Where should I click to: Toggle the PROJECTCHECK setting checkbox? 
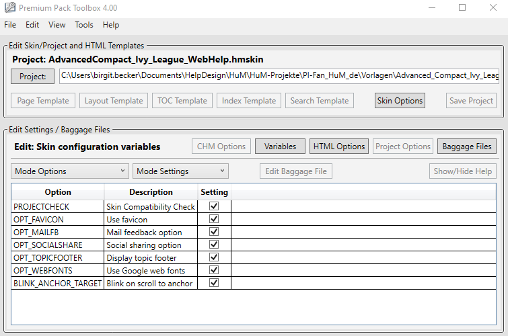point(215,207)
